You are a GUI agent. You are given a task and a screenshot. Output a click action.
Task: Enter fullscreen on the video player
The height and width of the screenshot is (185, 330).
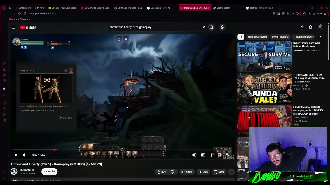(228, 155)
